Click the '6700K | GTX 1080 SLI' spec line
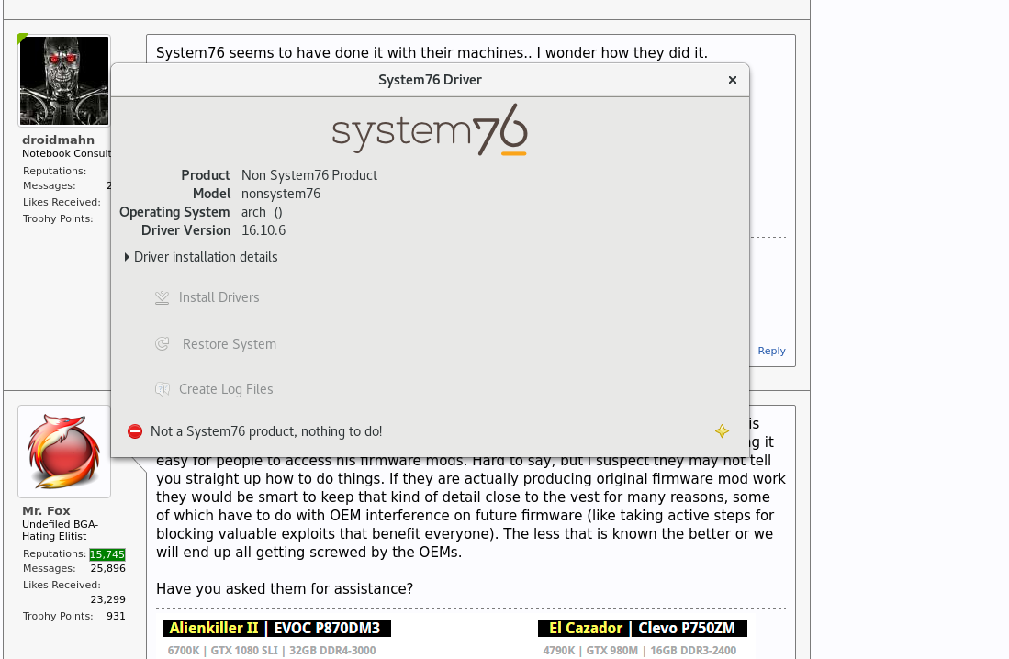1009x659 pixels. (272, 651)
